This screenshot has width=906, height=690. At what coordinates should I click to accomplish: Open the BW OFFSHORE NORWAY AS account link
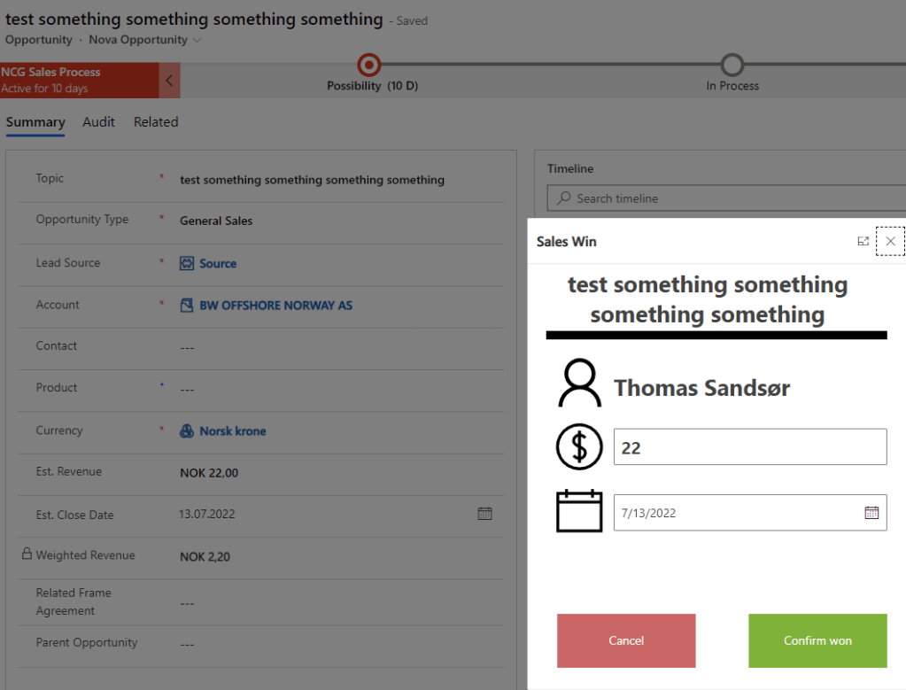point(275,306)
